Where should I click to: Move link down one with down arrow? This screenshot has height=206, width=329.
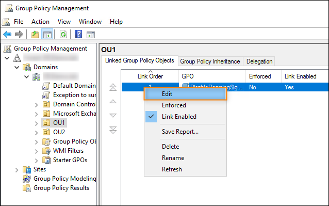point(113,115)
